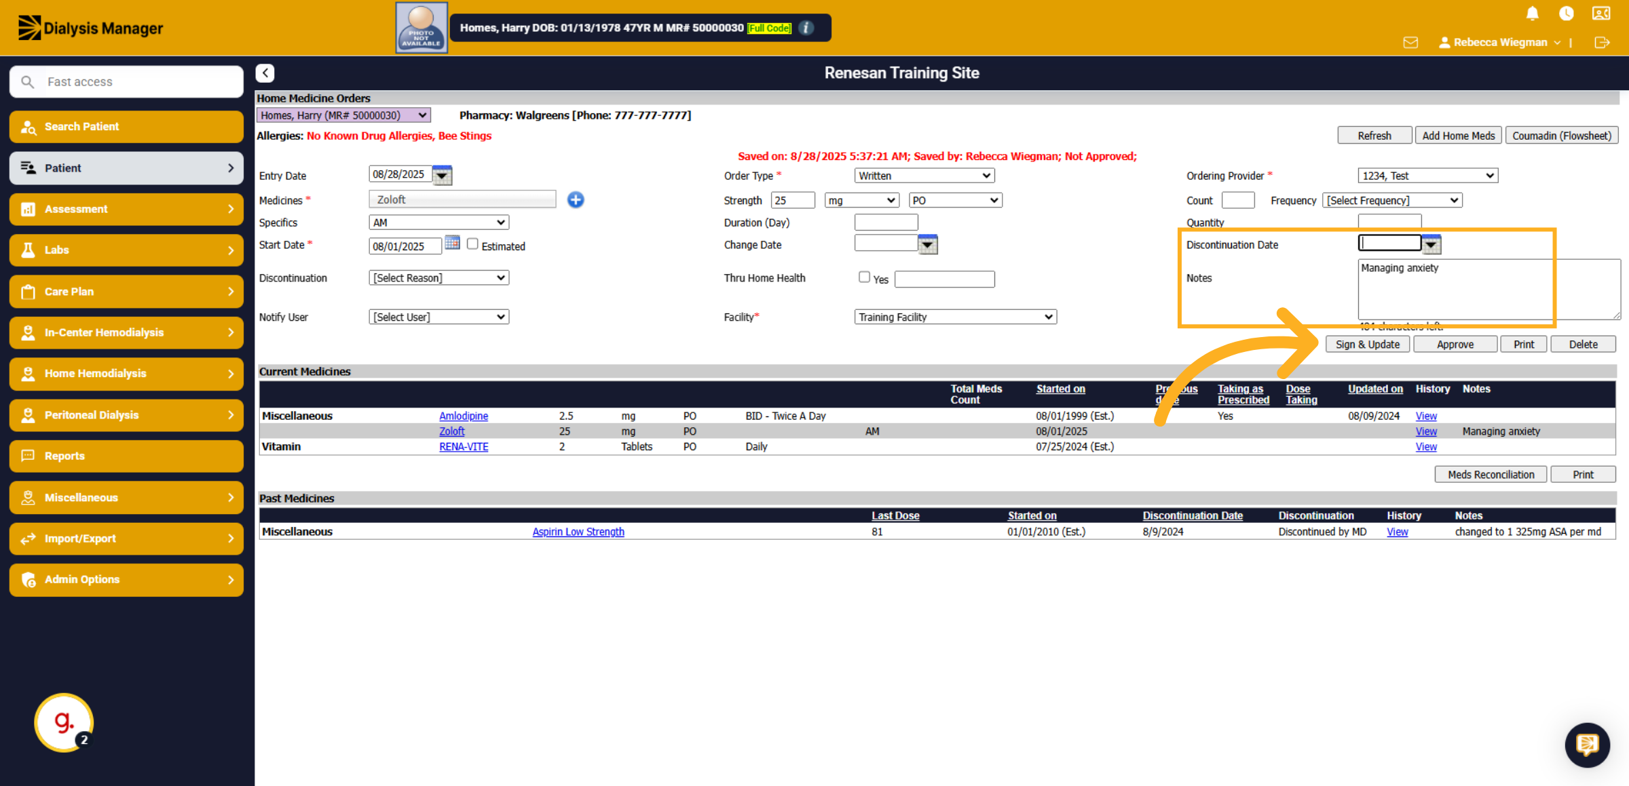Open the Order Type dropdown
The image size is (1629, 786).
point(924,176)
